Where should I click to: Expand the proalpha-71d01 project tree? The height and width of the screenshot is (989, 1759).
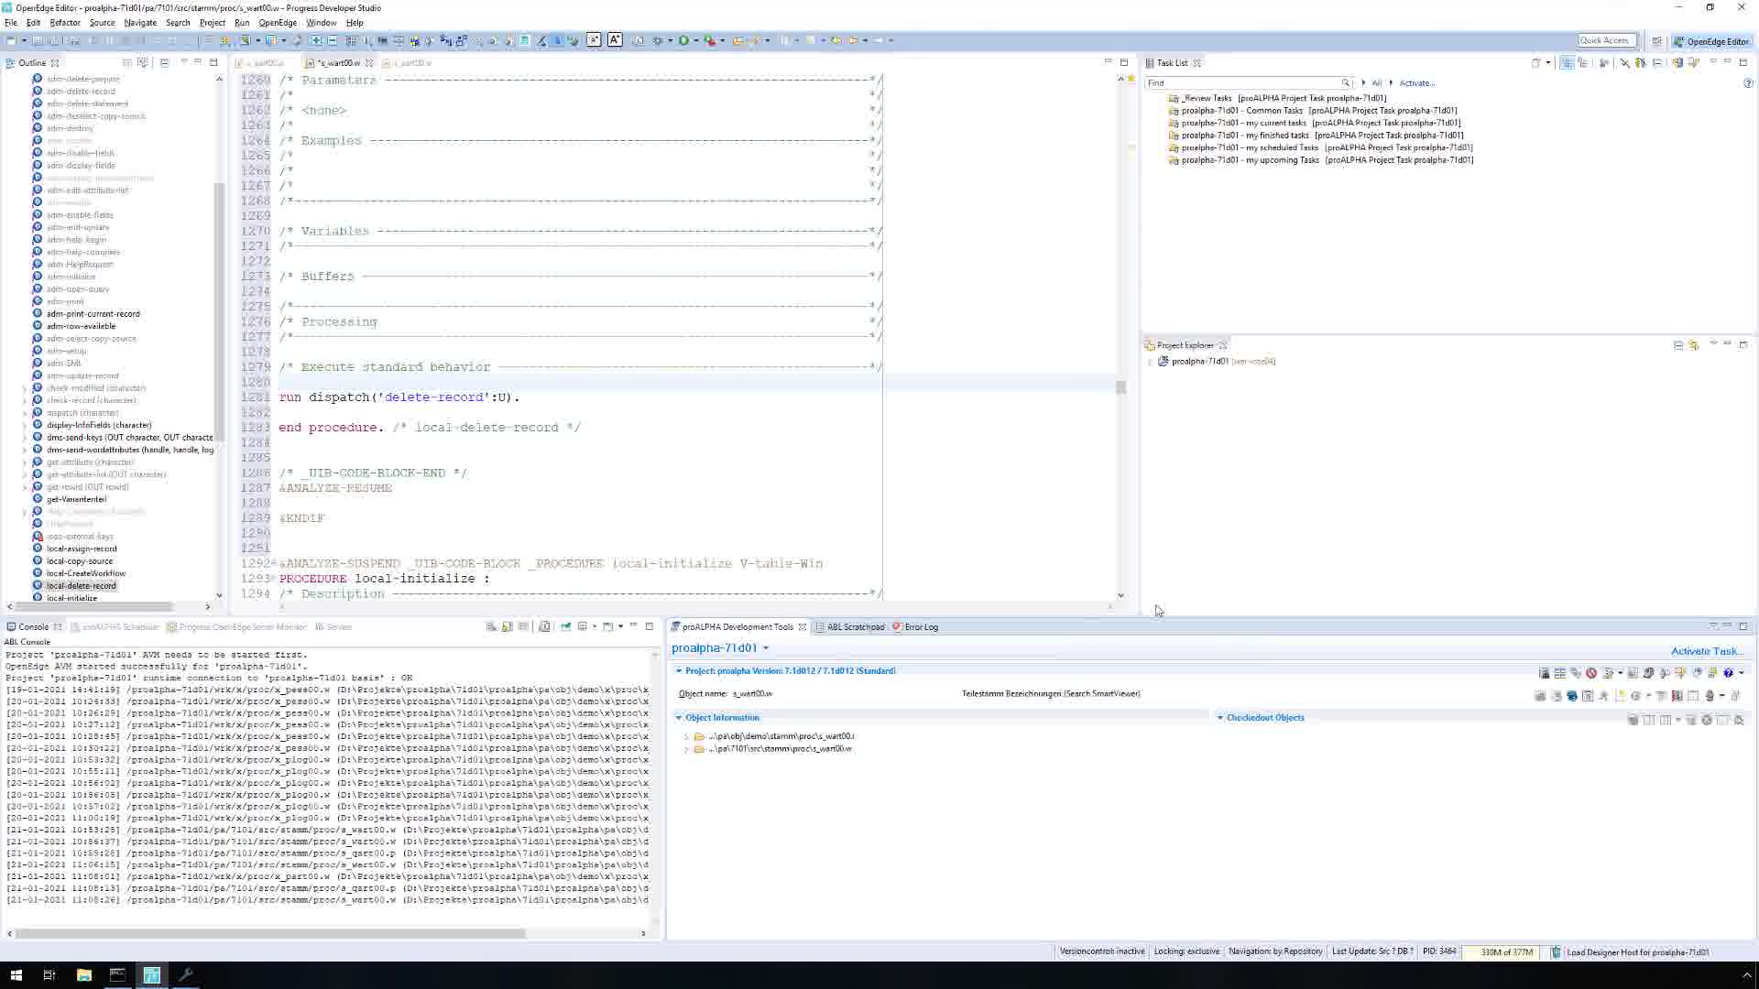(1151, 362)
